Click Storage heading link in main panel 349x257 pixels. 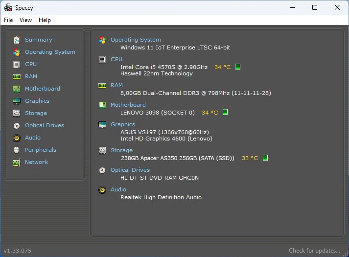pos(121,151)
